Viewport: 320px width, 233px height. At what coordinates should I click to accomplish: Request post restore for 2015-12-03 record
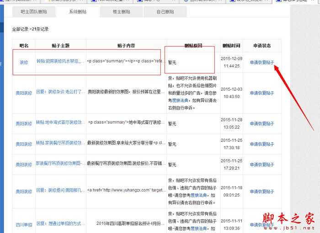pos(262,93)
